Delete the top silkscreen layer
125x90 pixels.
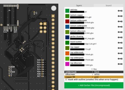[x=122, y=64]
